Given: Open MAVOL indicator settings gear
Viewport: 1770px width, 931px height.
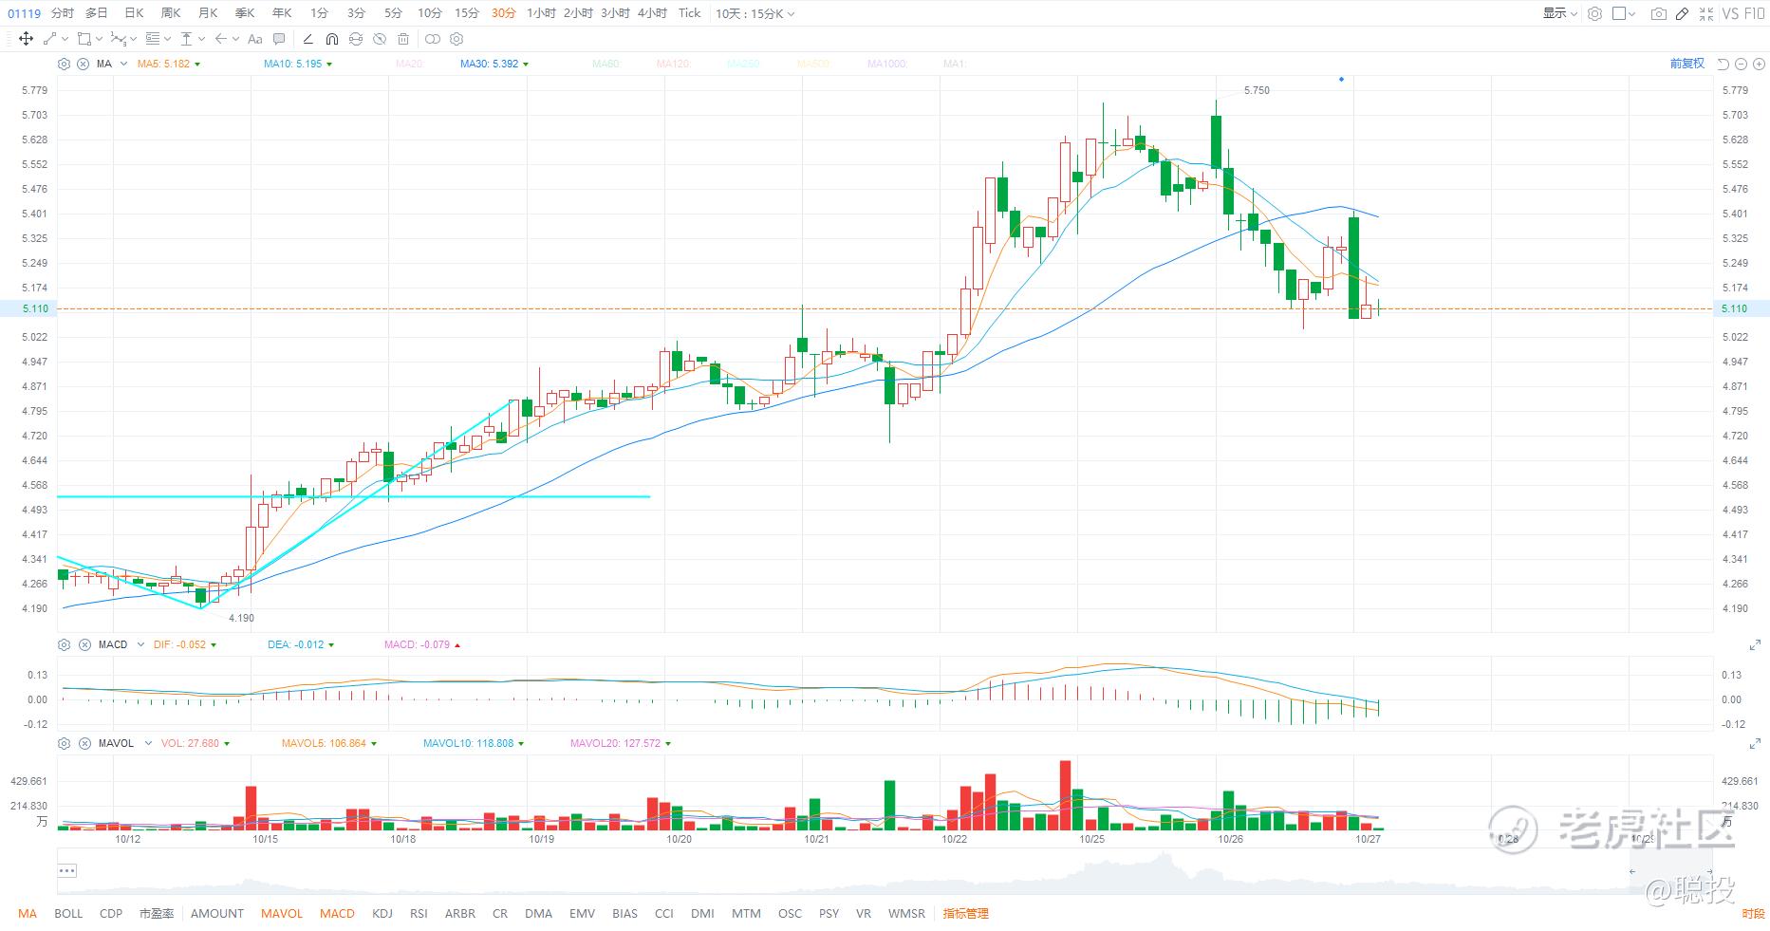Looking at the screenshot, I should 64,743.
